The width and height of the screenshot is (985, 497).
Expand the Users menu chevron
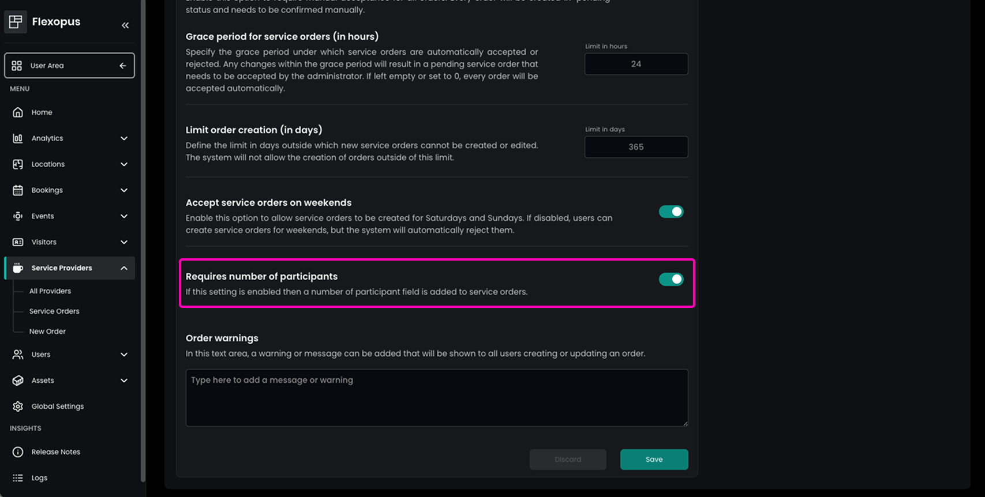(124, 355)
